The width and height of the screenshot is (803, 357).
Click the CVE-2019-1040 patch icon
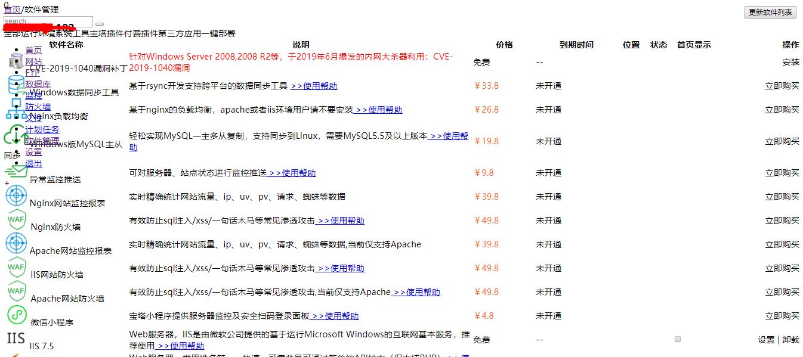[17, 61]
